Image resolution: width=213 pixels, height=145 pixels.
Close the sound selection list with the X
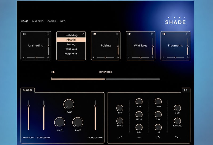83,34
